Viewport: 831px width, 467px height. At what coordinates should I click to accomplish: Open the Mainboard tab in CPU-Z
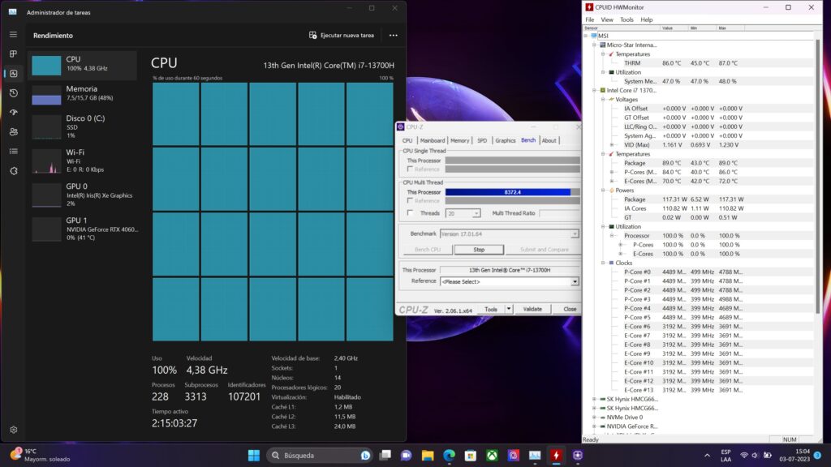pyautogui.click(x=433, y=140)
